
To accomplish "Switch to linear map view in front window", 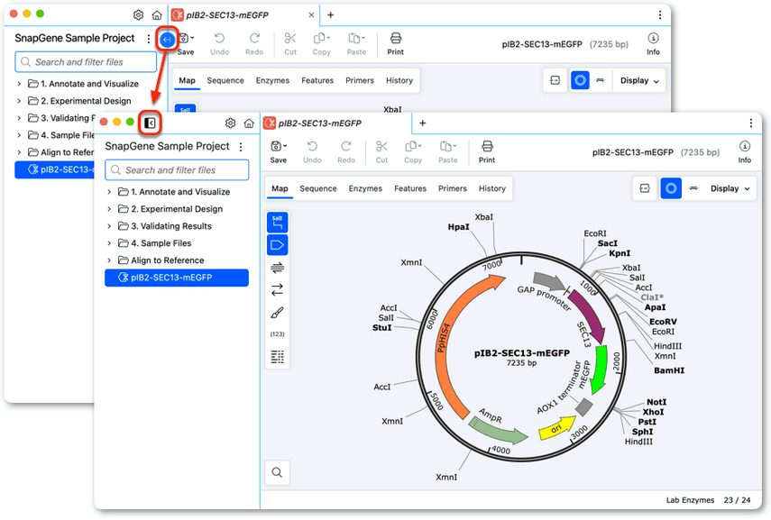I will 693,188.
